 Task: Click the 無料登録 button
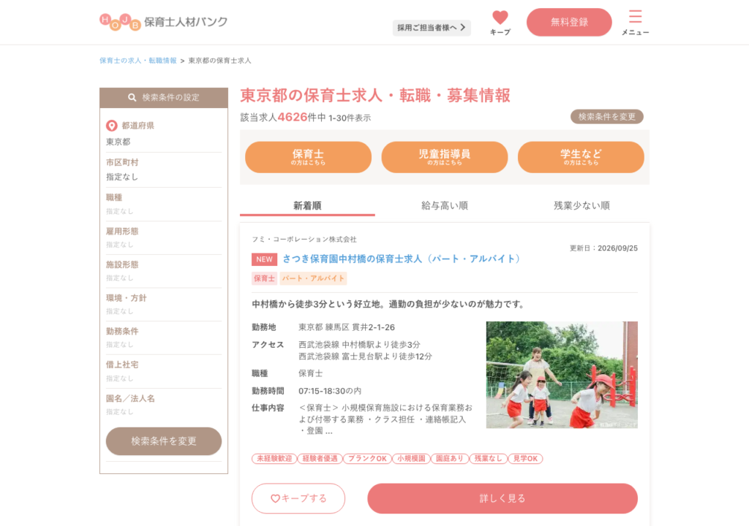point(569,22)
